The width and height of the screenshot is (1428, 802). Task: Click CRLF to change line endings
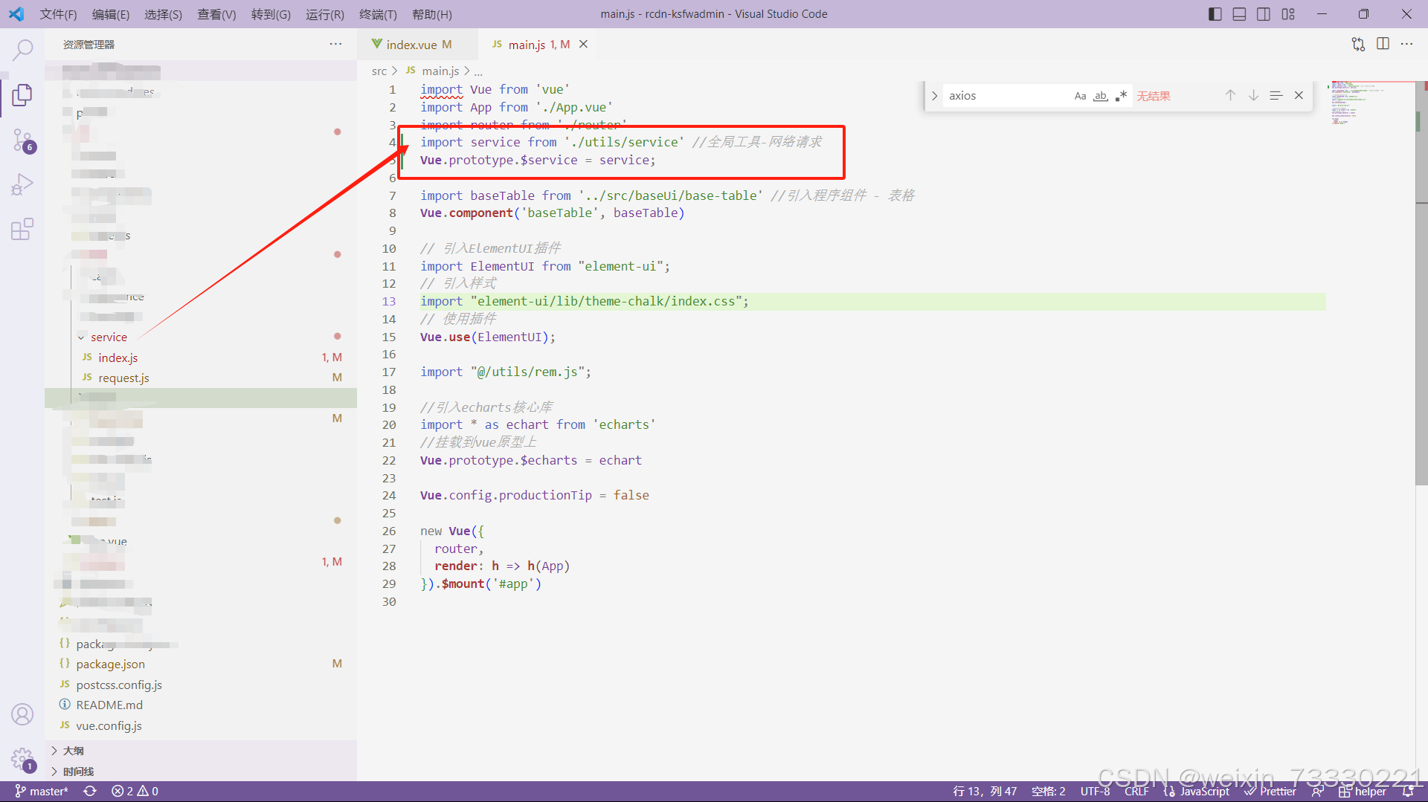coord(1136,791)
